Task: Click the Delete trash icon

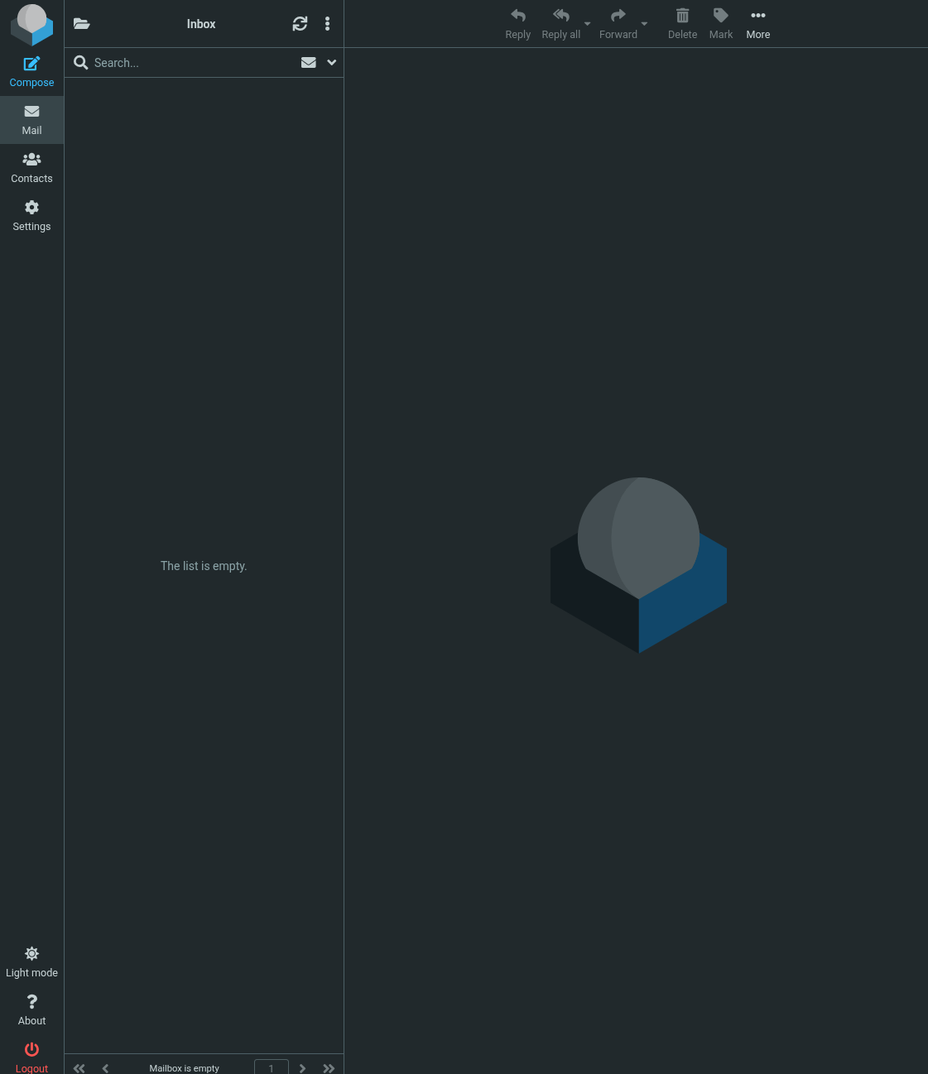Action: pos(682,17)
